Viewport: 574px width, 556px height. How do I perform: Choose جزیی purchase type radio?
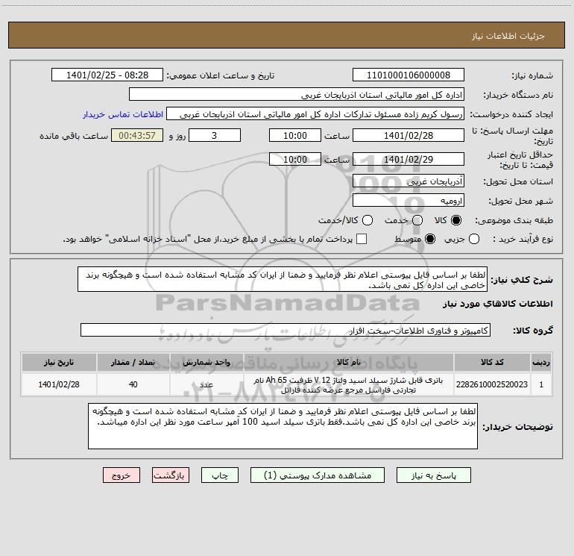[474, 239]
